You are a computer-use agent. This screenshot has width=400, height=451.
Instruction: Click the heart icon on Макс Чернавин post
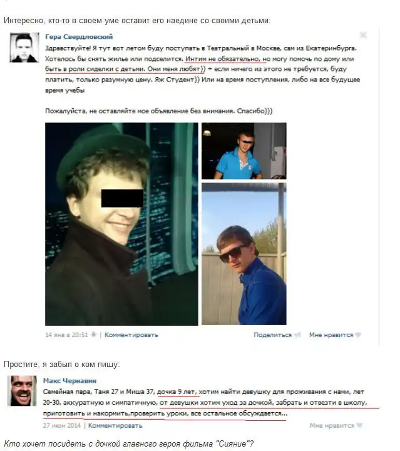coord(359,425)
